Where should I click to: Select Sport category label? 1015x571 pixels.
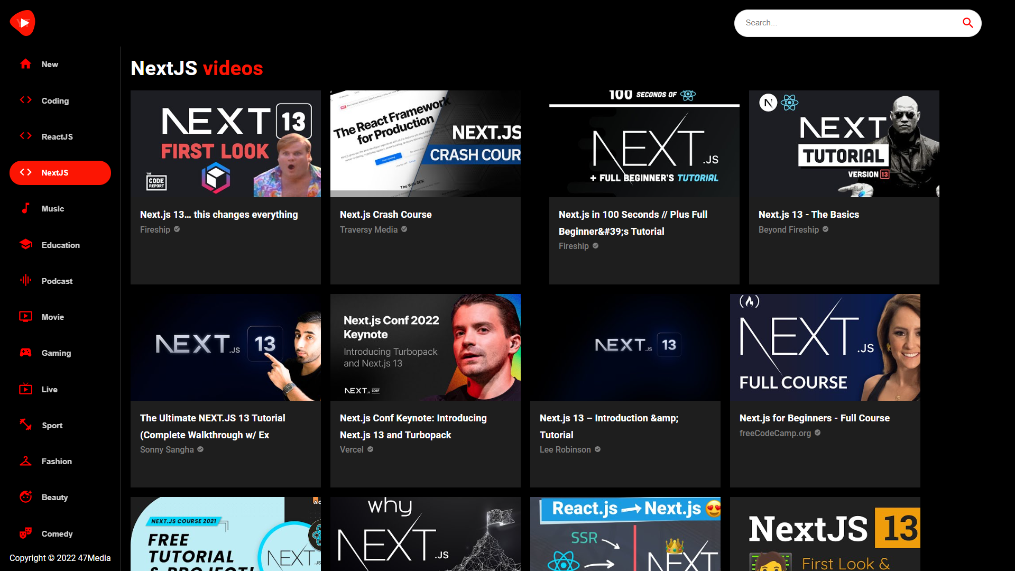pyautogui.click(x=52, y=426)
